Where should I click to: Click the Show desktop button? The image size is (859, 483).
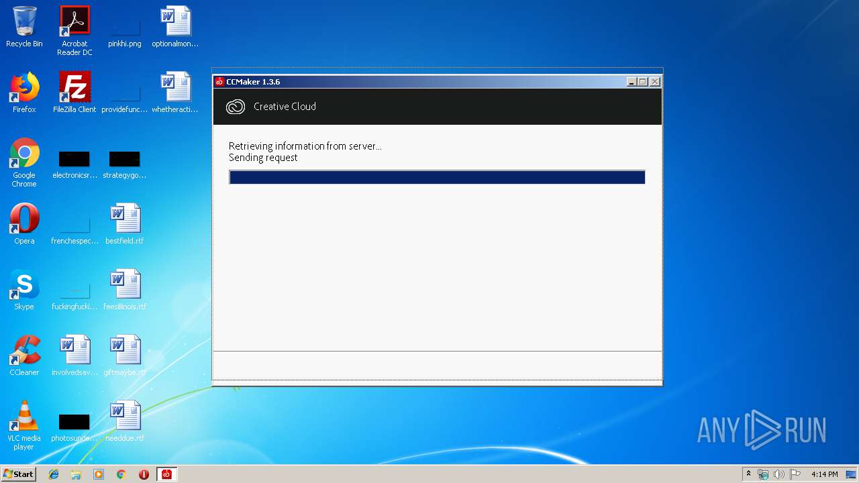(x=852, y=474)
